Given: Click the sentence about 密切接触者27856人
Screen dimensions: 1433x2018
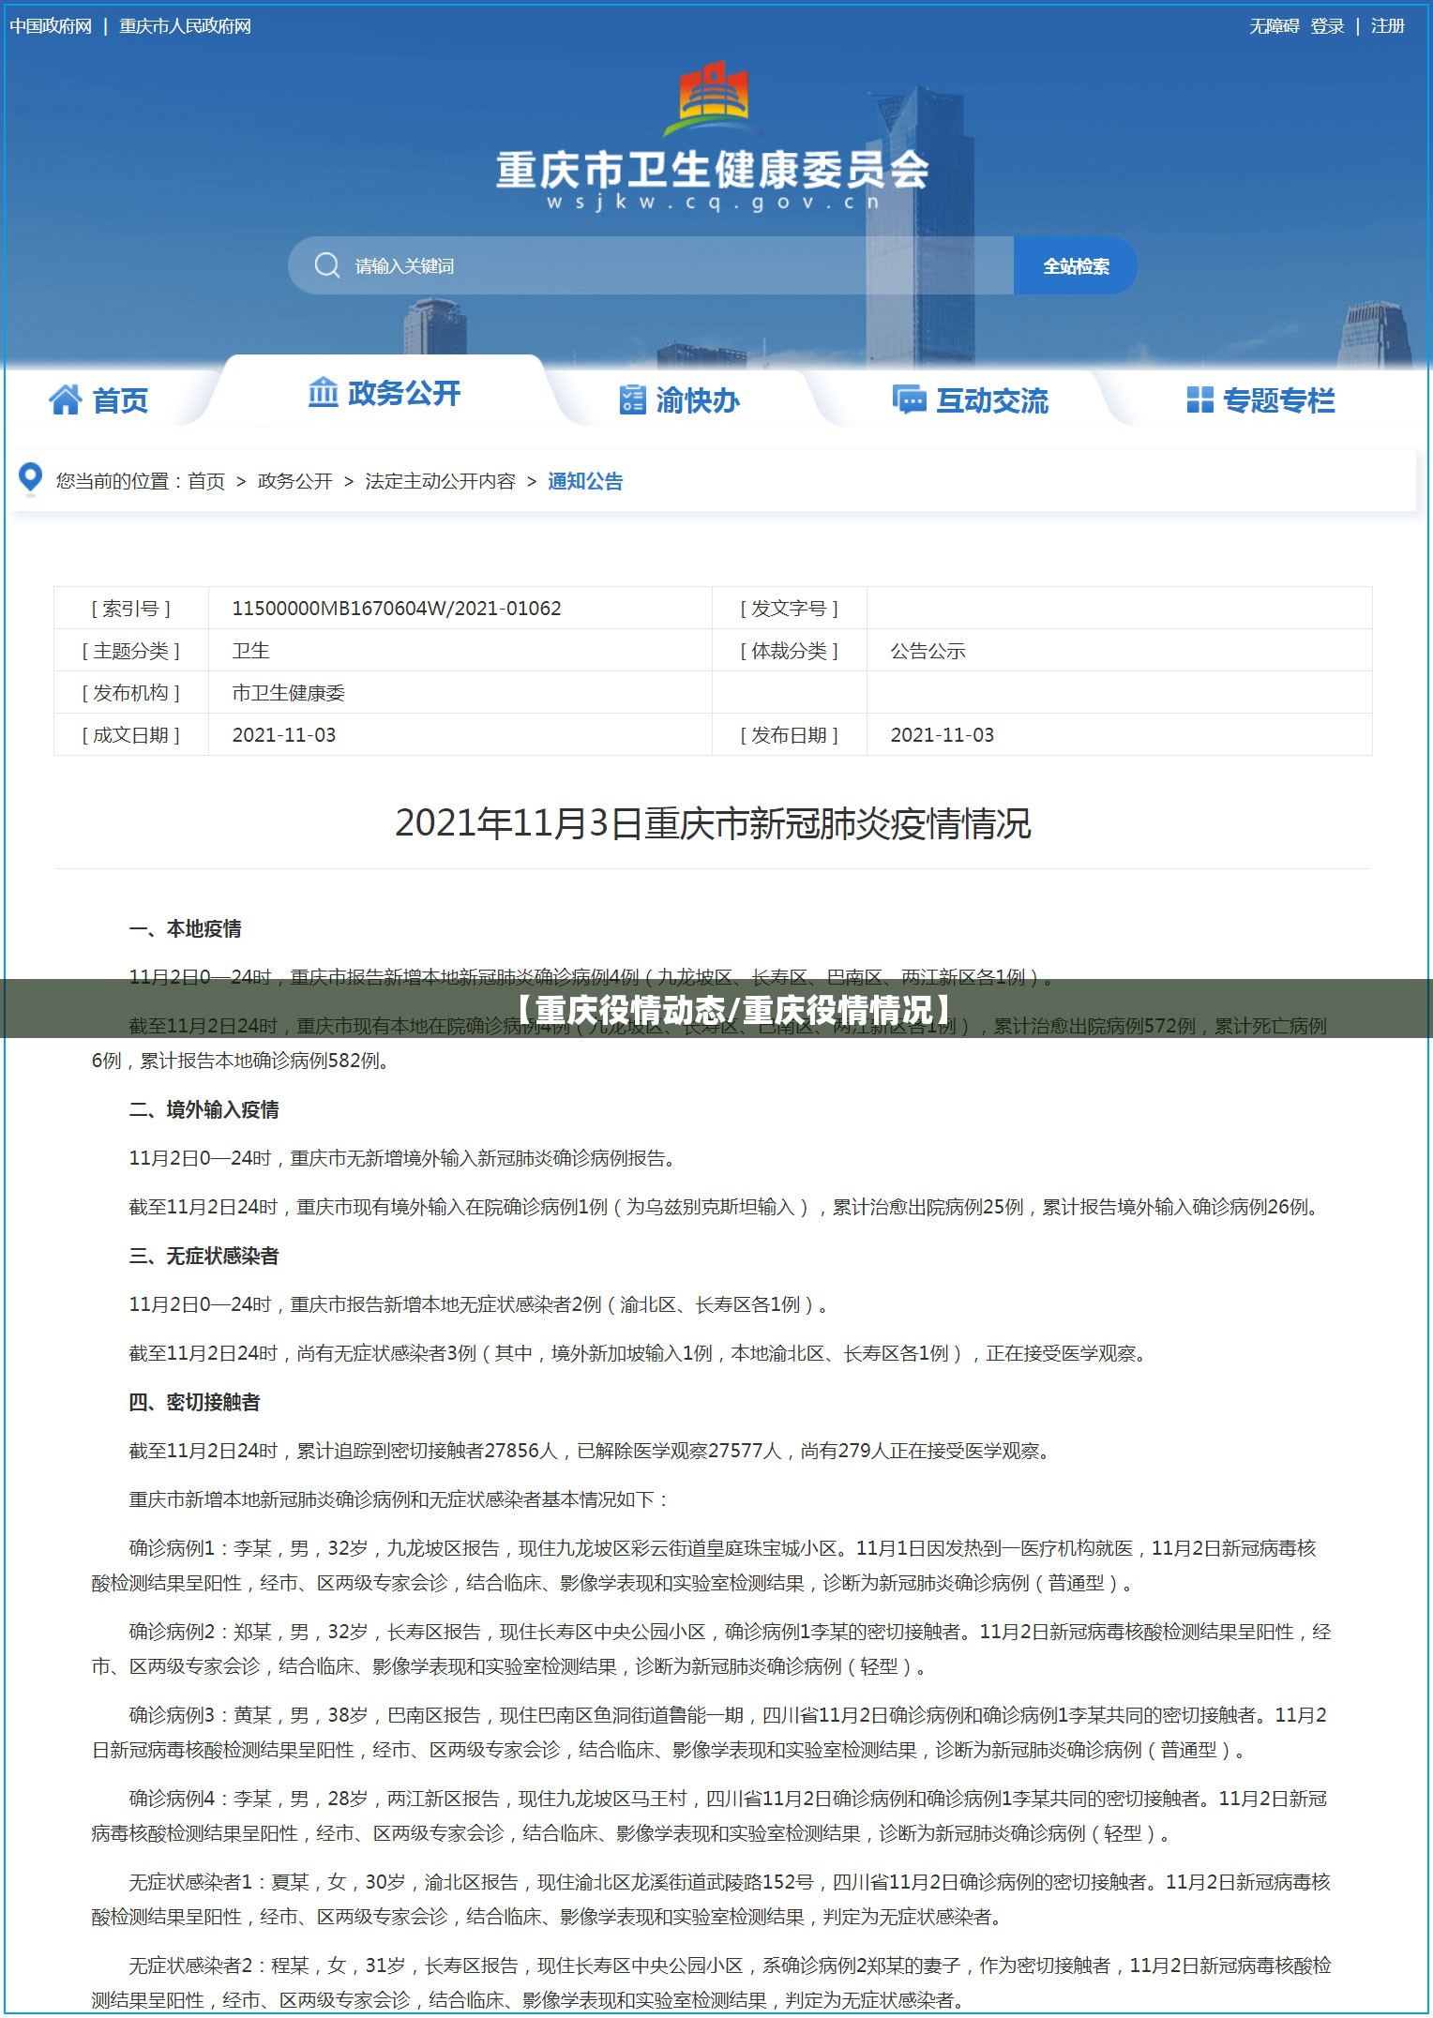Looking at the screenshot, I should [x=592, y=1451].
